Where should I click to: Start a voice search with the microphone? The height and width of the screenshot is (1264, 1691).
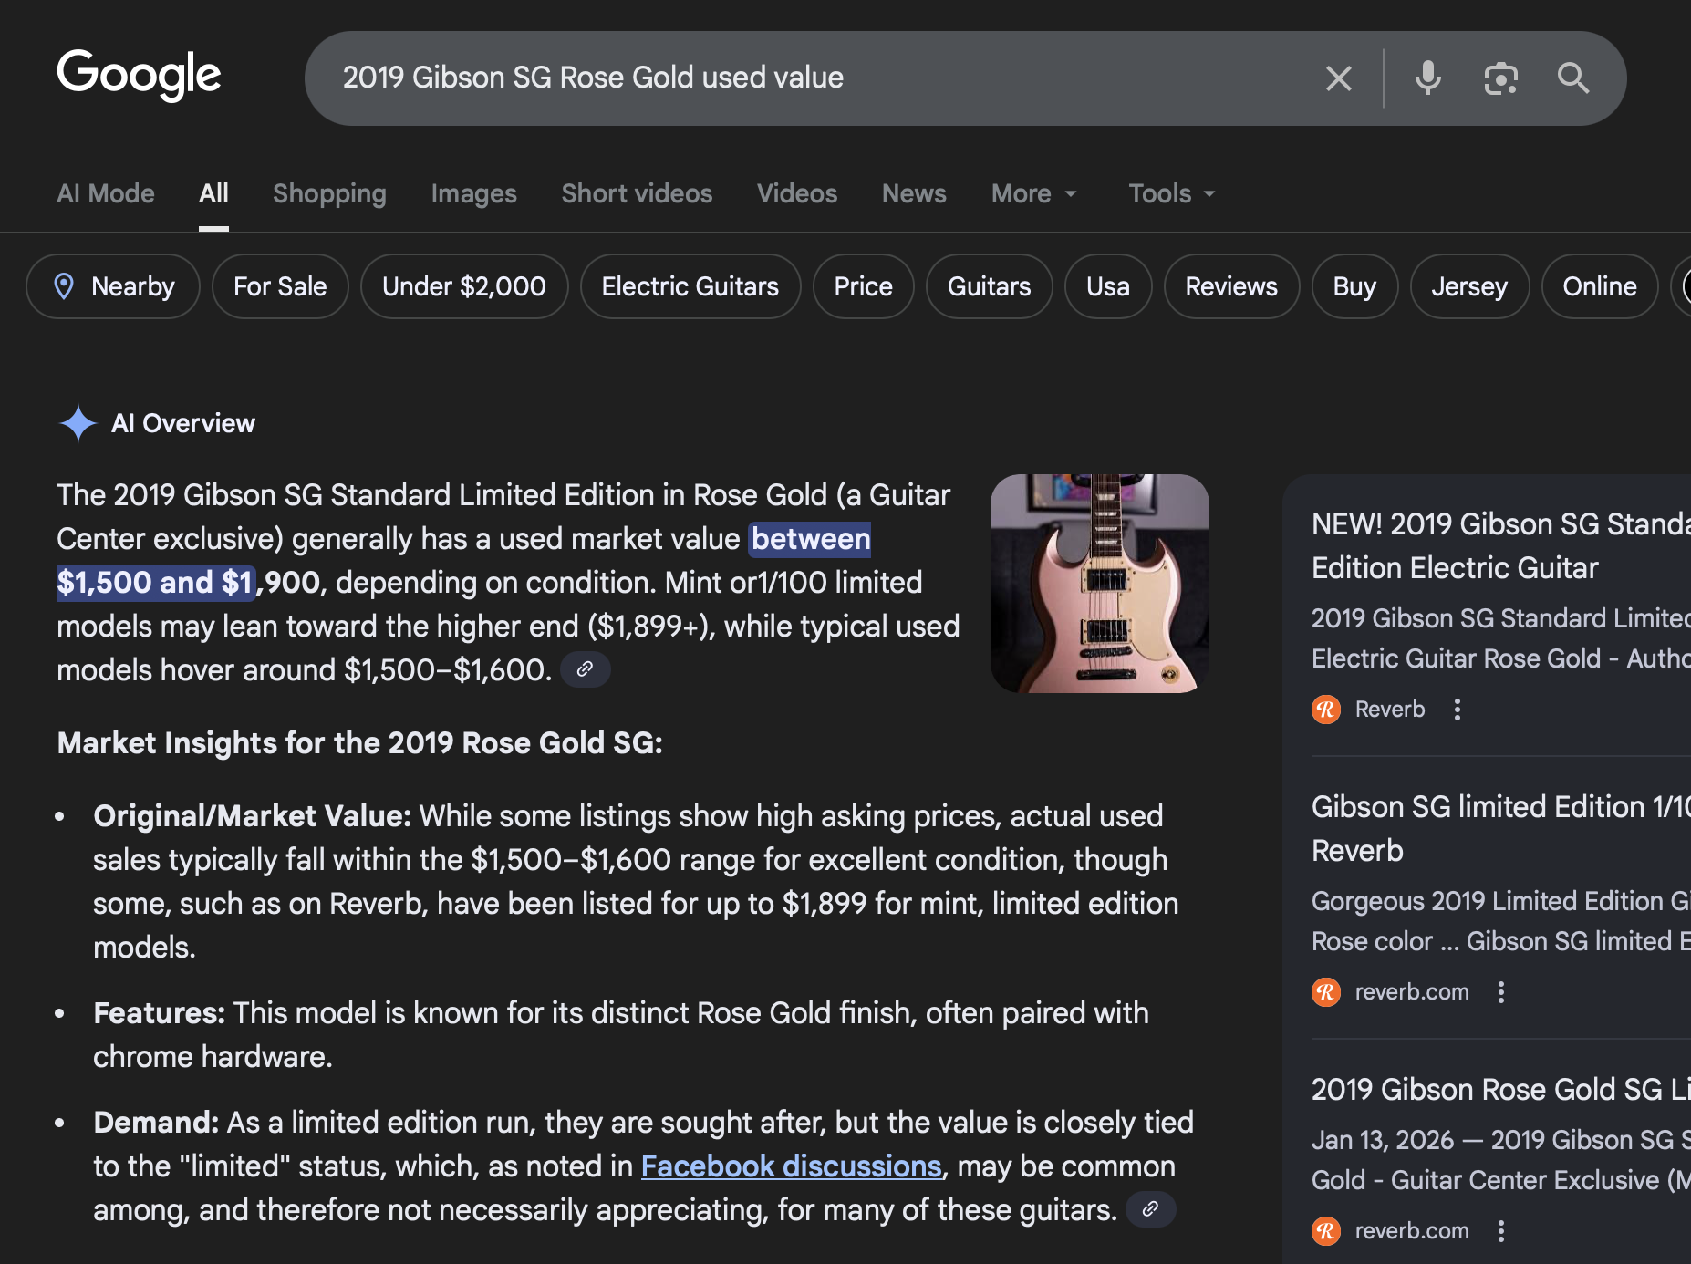[x=1427, y=78]
